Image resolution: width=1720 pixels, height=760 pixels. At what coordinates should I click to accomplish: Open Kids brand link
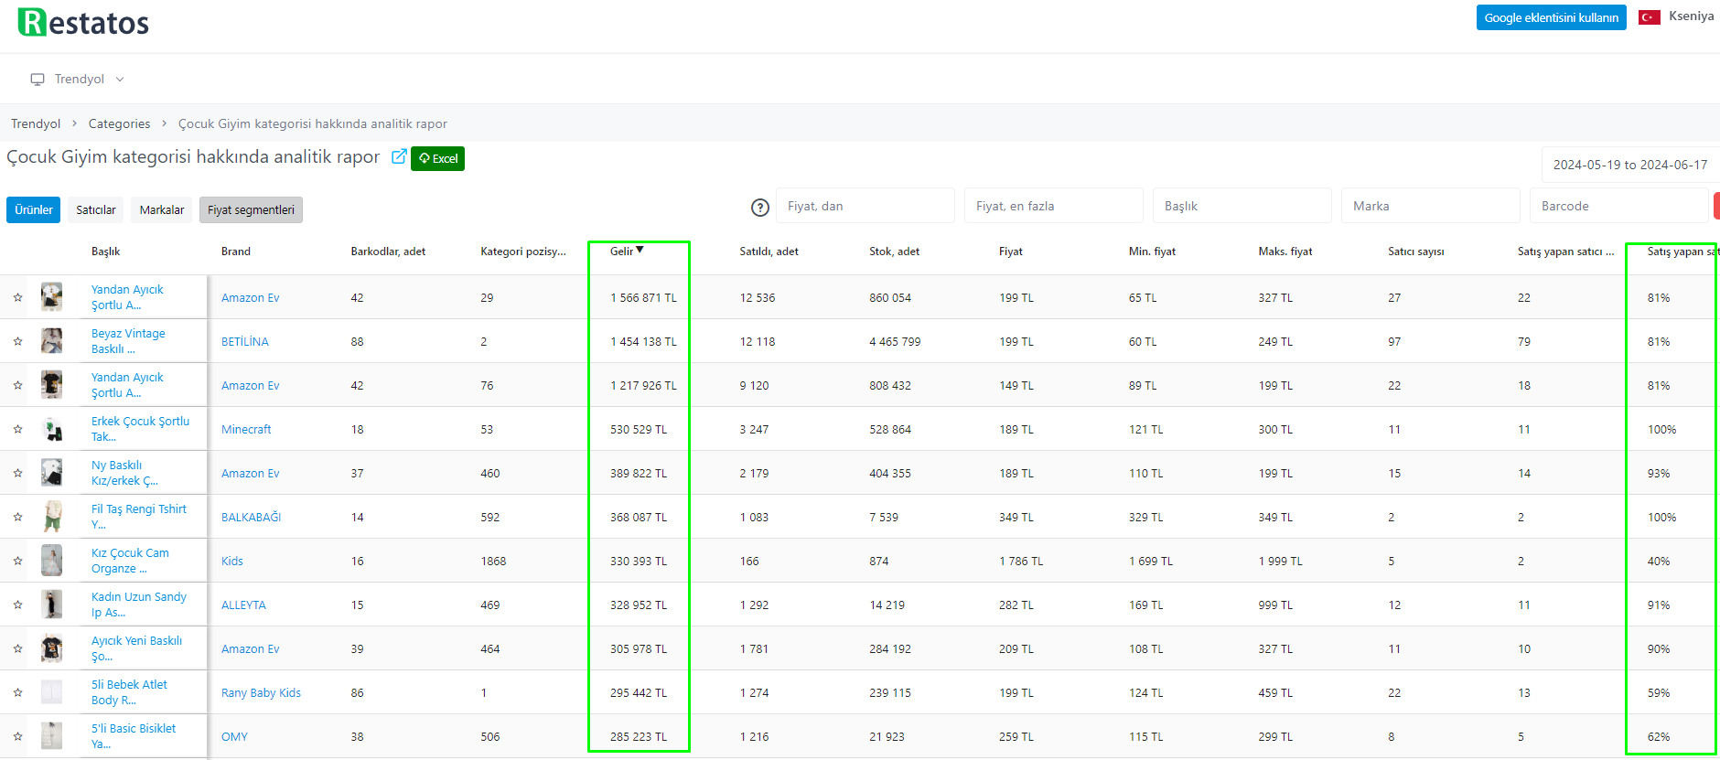(232, 562)
